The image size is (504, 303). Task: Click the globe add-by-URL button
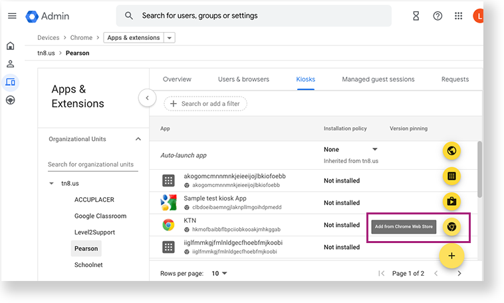click(451, 151)
